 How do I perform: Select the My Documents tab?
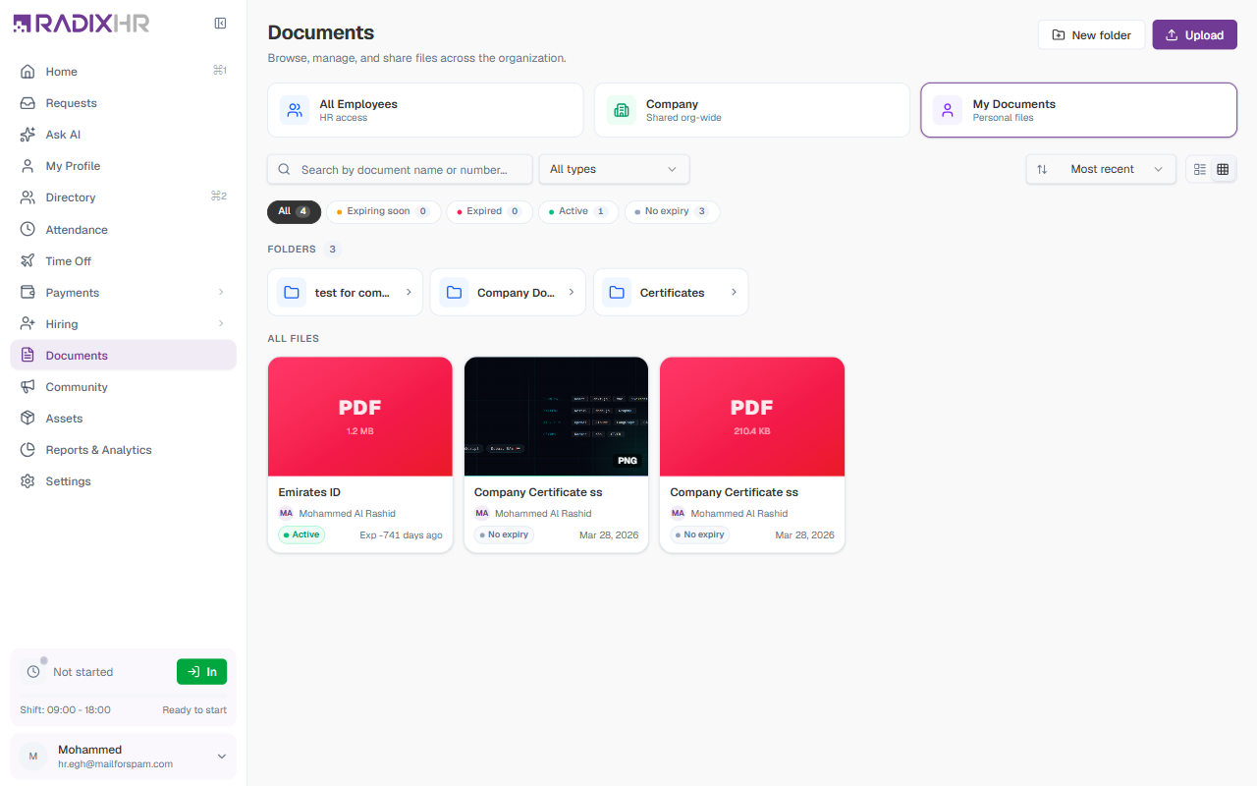1078,110
